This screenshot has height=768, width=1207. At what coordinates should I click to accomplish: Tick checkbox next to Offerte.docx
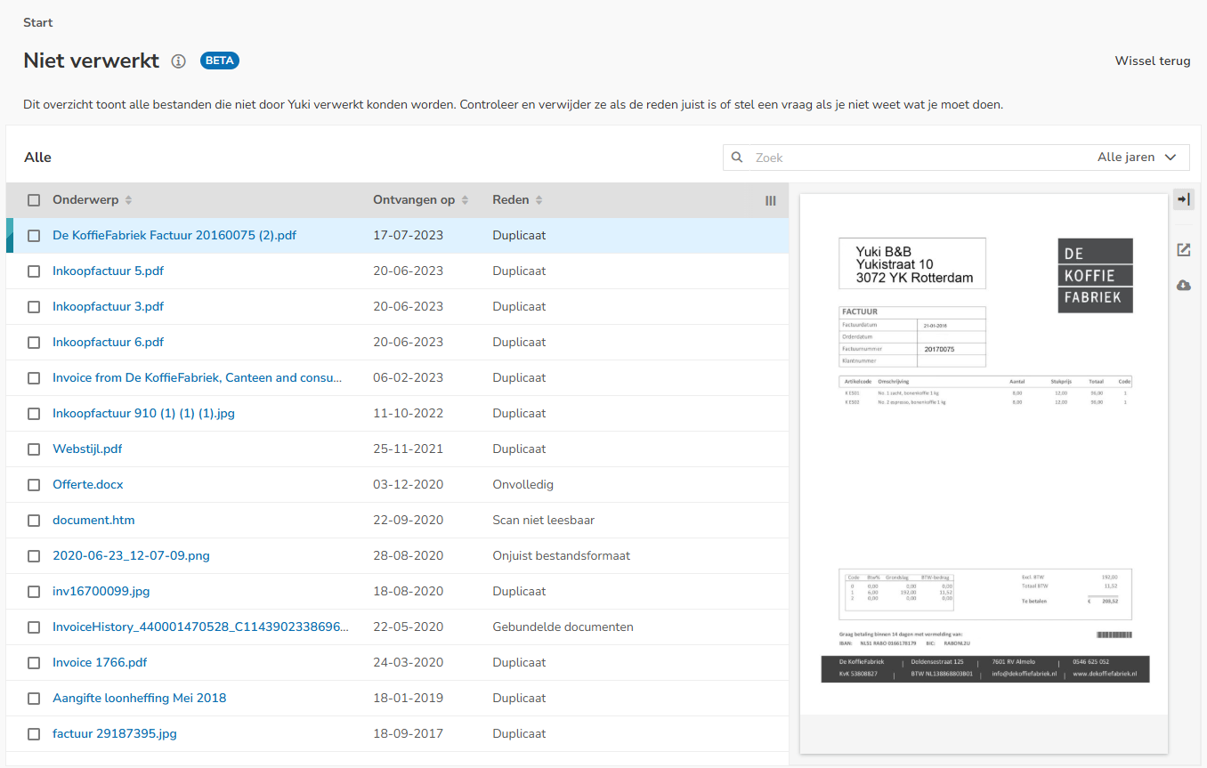point(34,485)
